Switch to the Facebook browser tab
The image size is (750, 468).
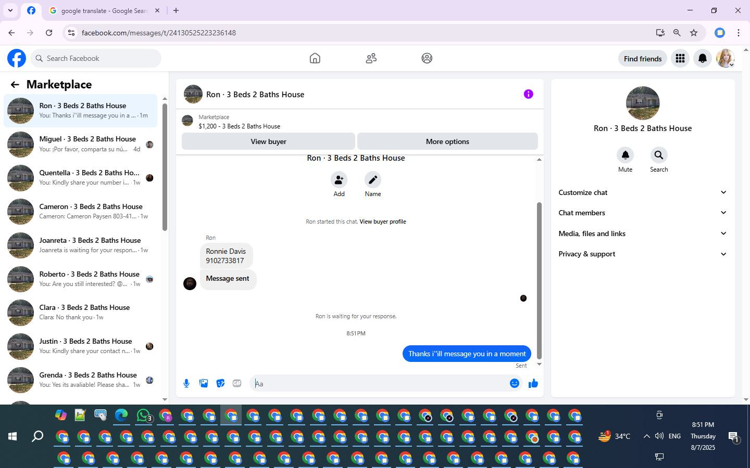(31, 10)
